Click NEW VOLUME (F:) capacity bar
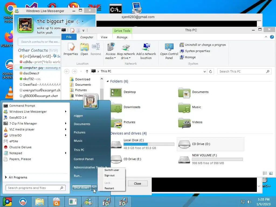Screen dimensions: 276x207 218,160
